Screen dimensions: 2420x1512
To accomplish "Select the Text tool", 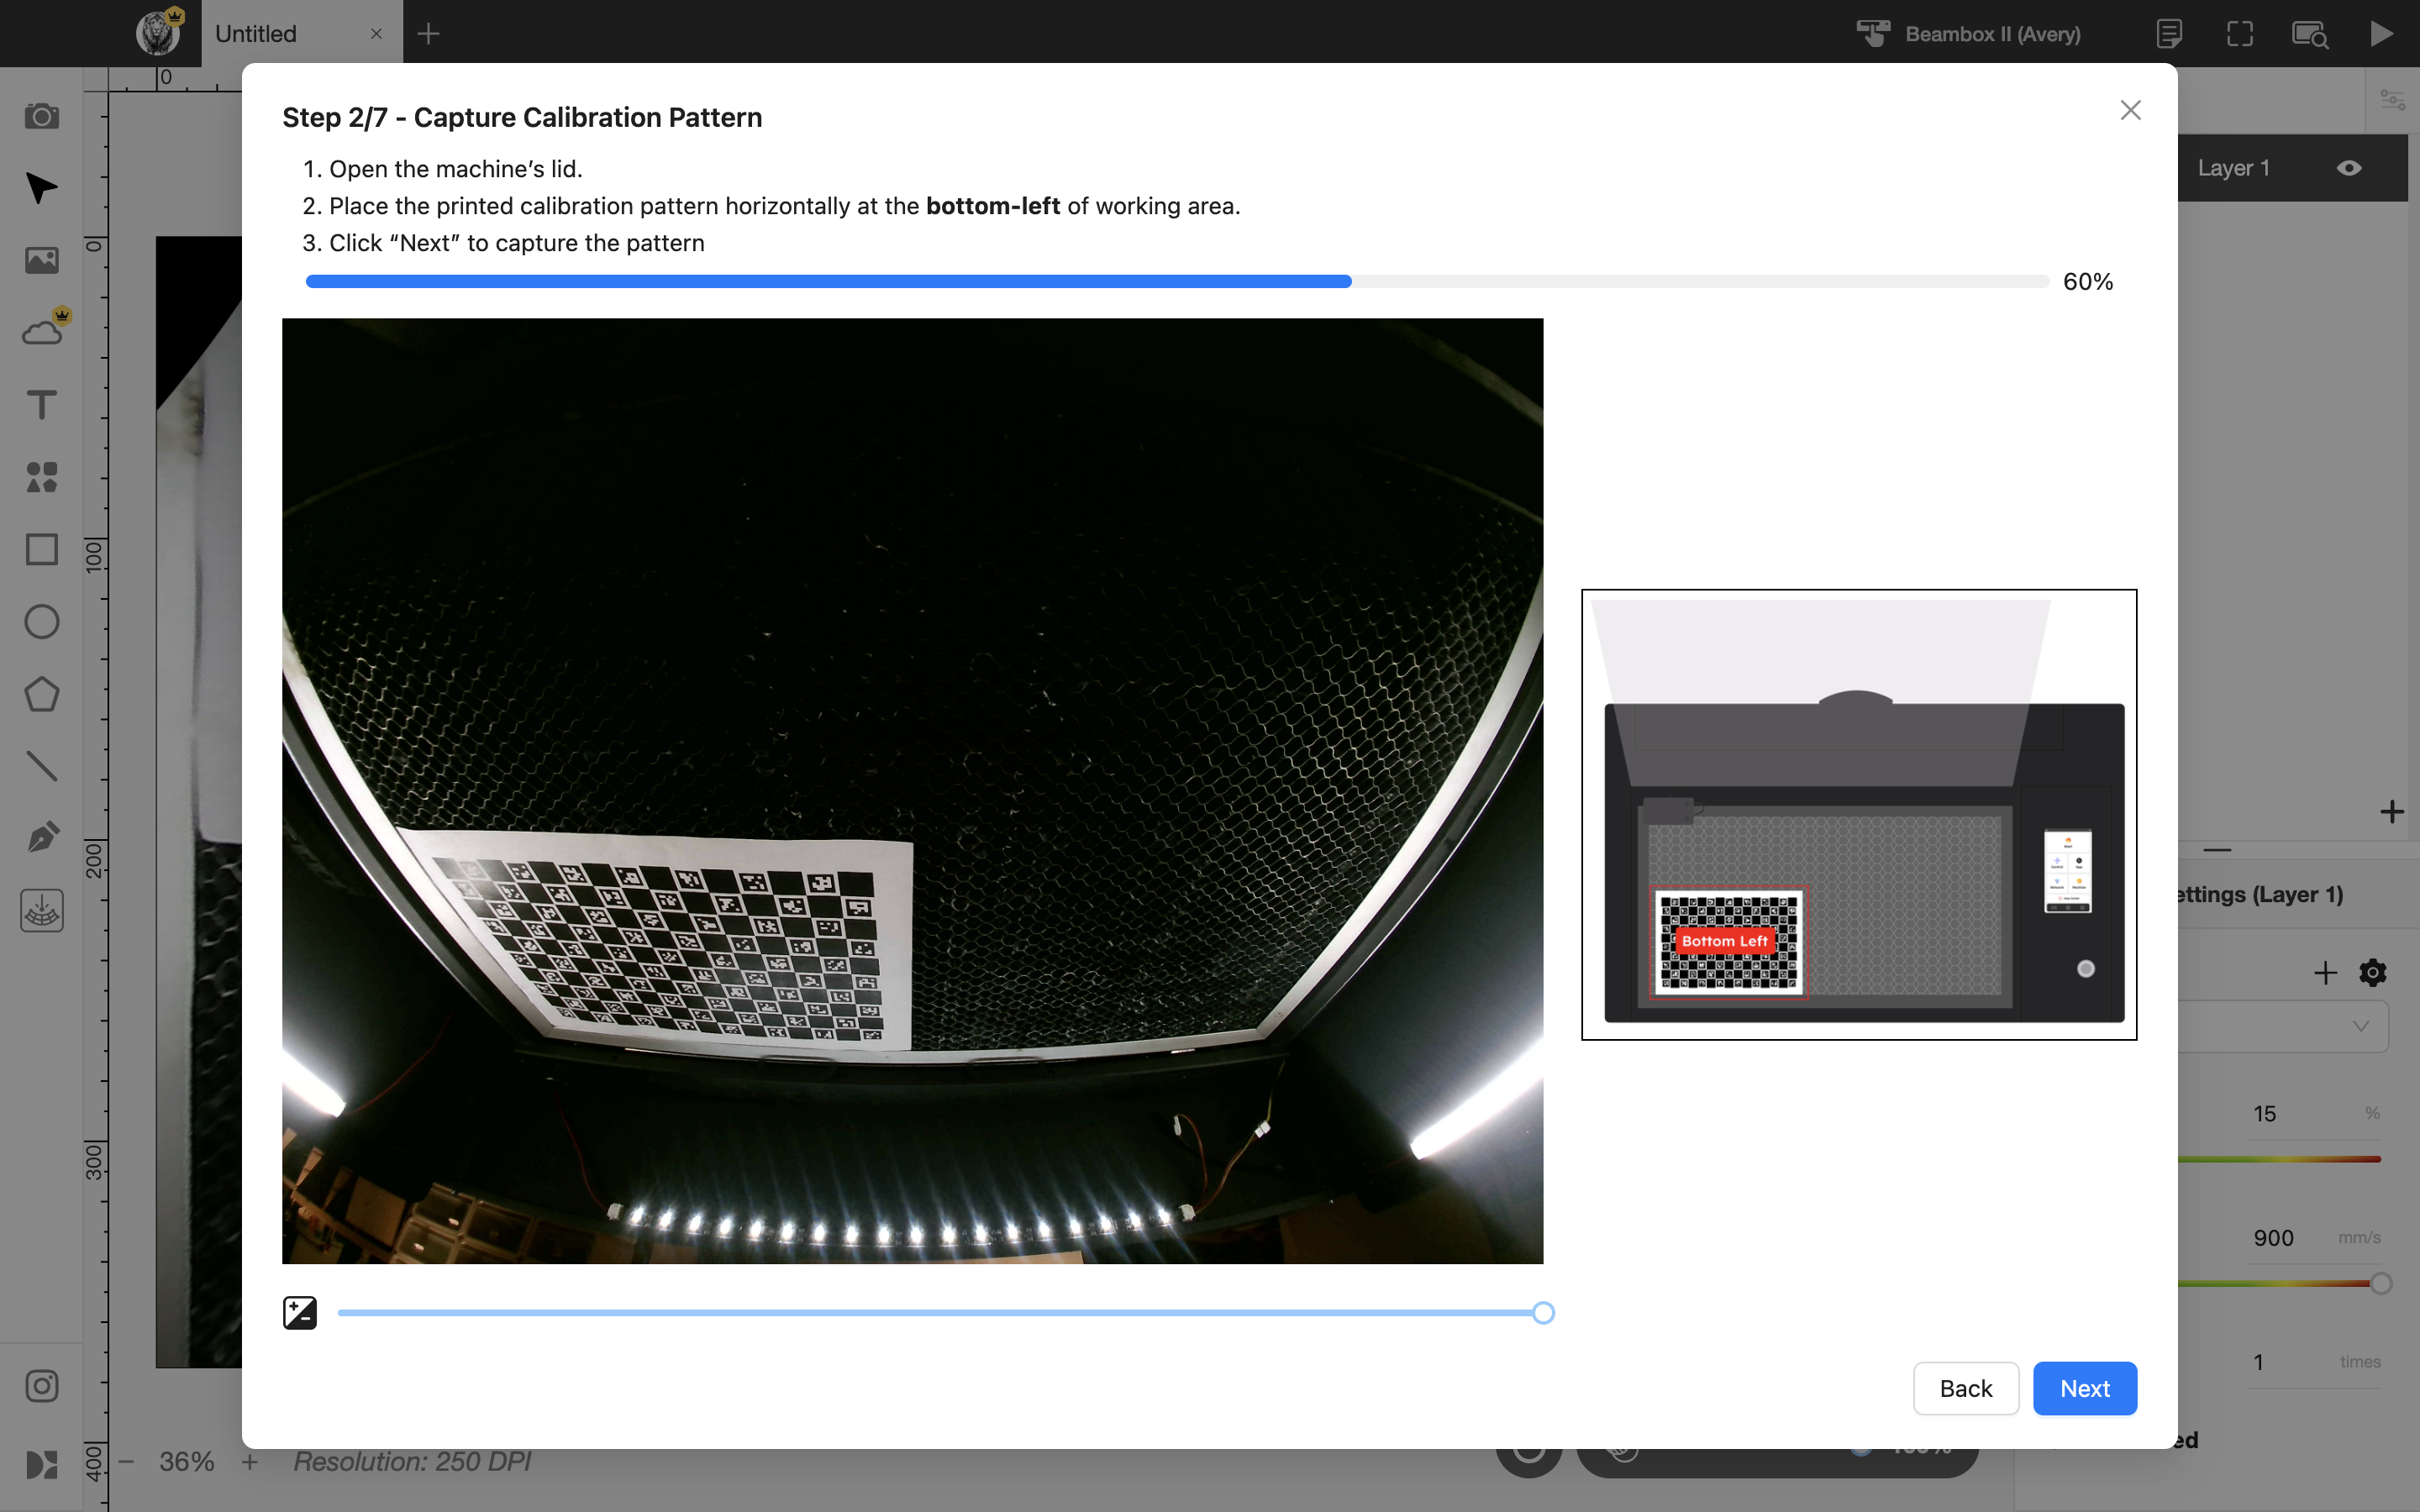I will point(41,405).
